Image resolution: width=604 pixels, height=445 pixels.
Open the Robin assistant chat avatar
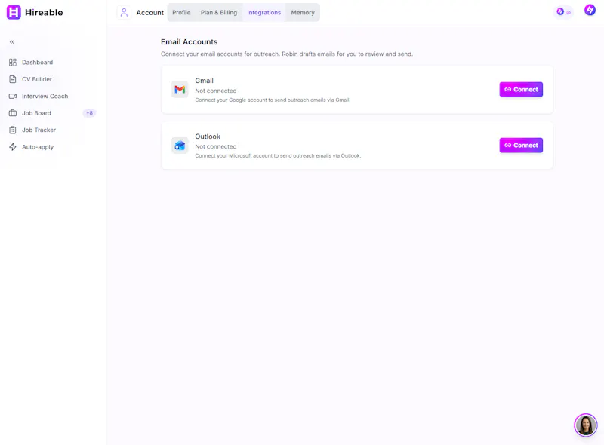586,425
